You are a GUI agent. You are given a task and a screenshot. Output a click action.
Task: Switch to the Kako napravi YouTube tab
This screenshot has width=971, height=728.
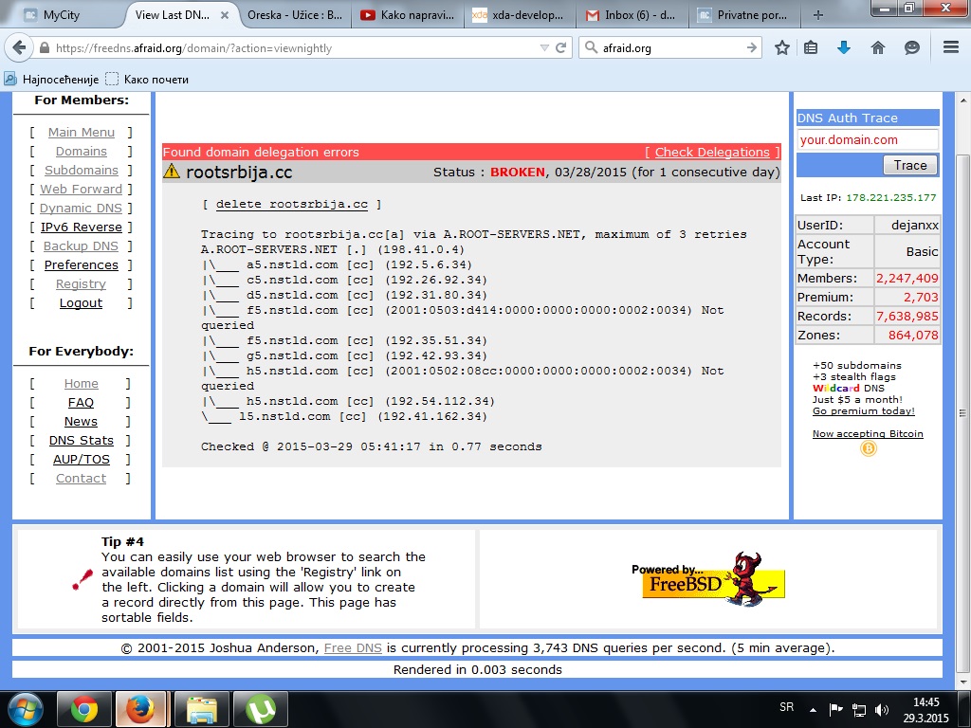click(x=408, y=15)
